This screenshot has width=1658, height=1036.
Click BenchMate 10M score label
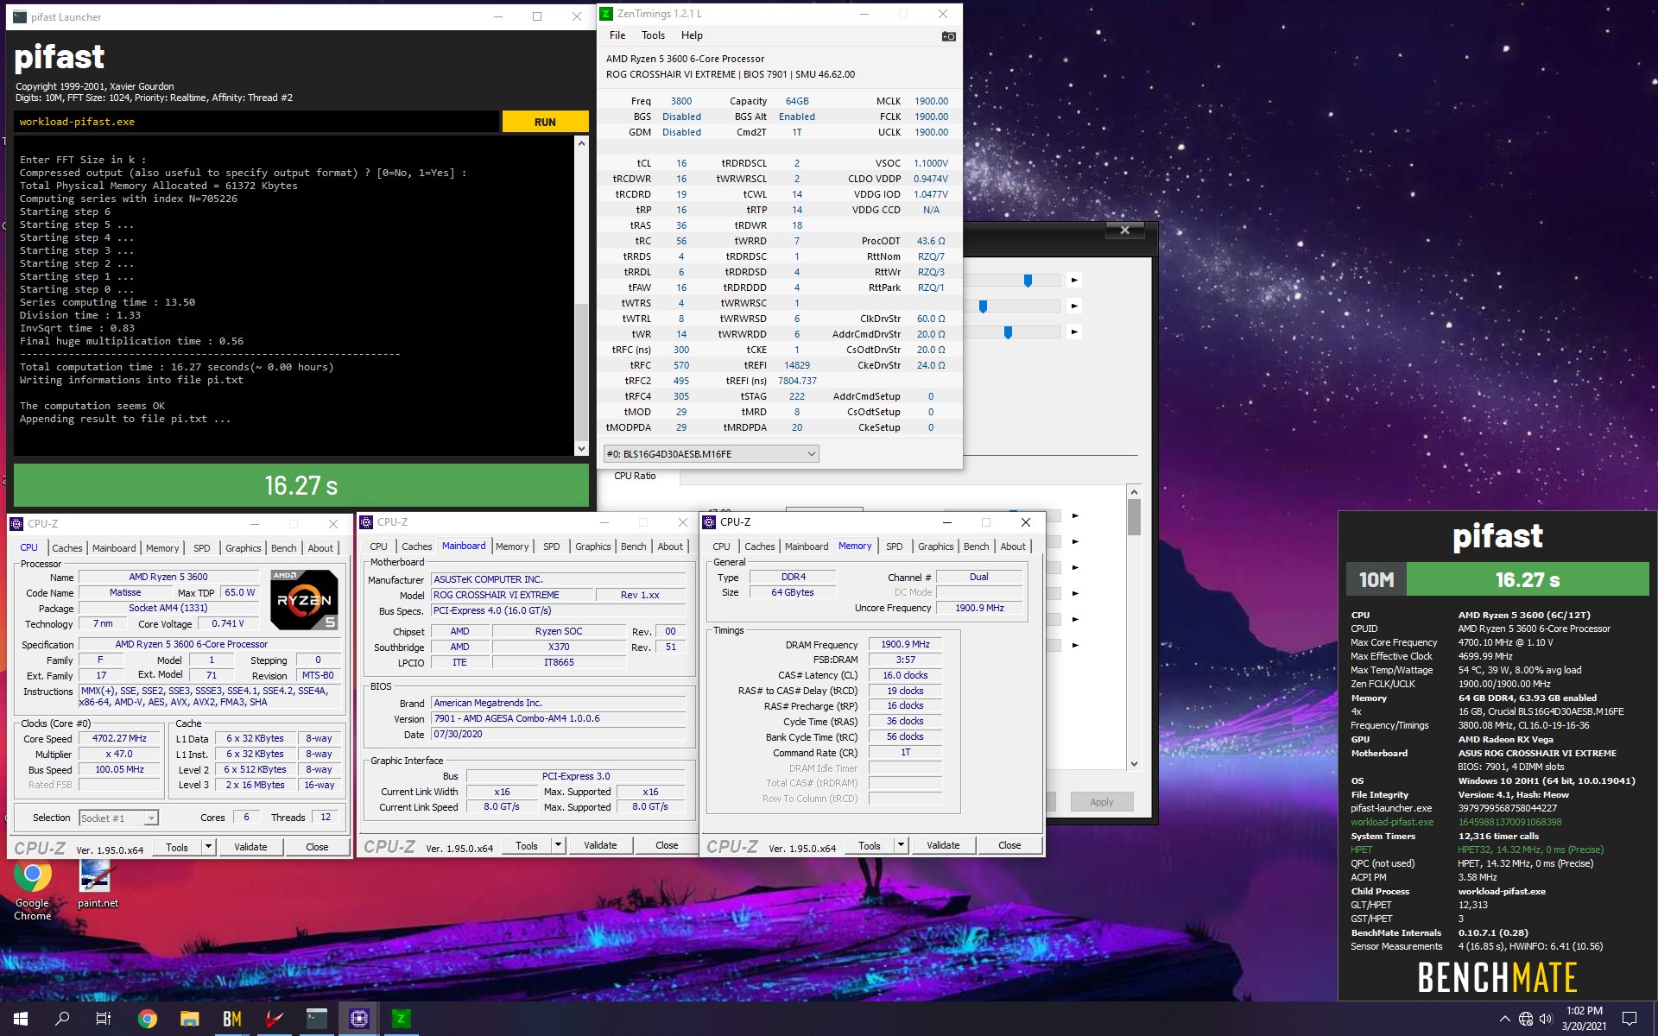[1376, 580]
